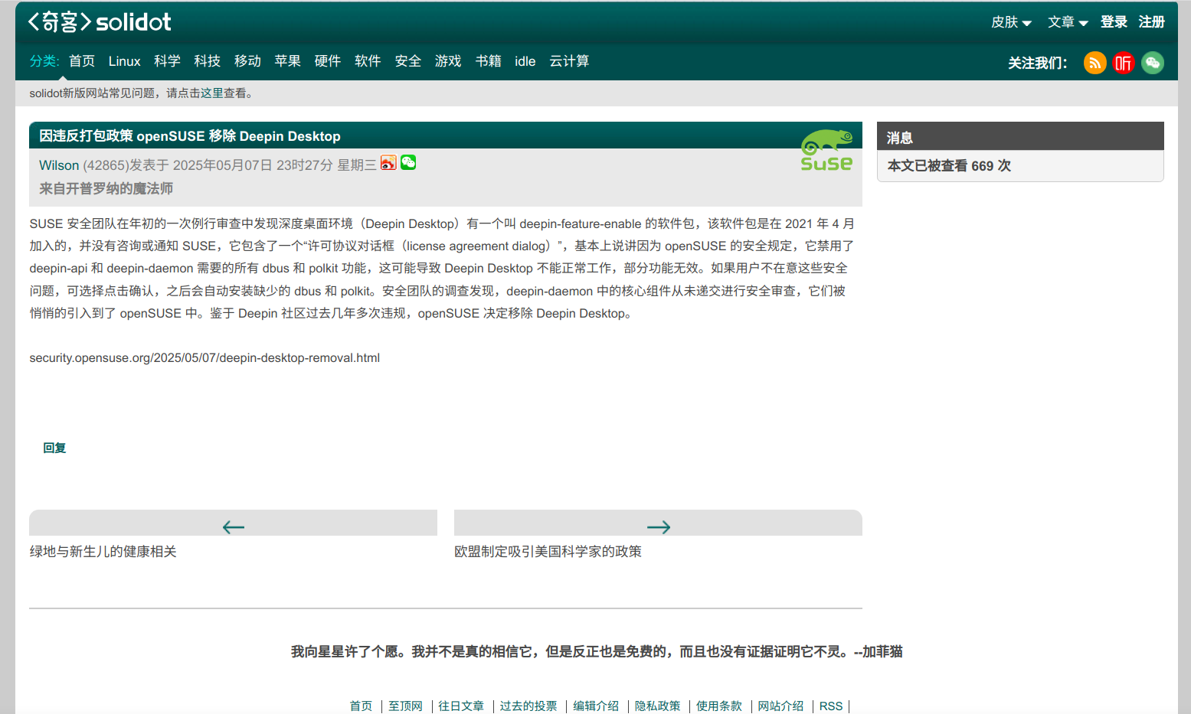Select the 书籍 category
Viewport: 1191px width, 714px height.
pos(489,61)
